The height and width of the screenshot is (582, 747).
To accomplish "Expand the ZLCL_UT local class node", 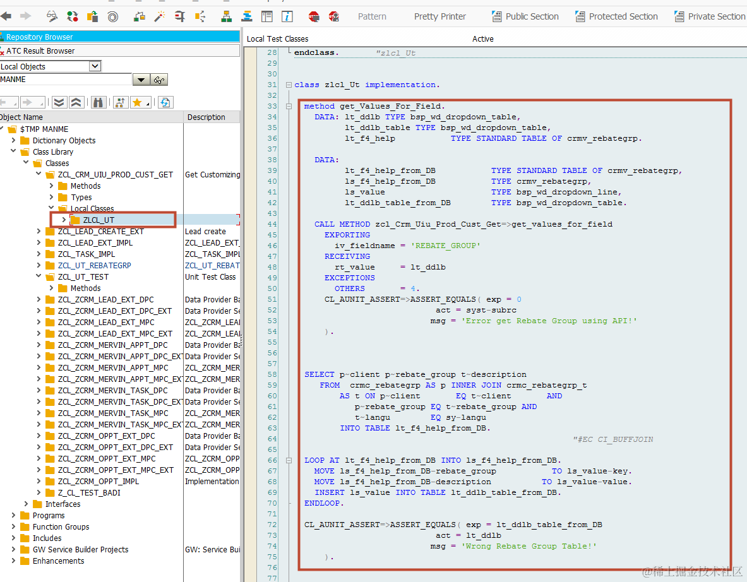I will pyautogui.click(x=64, y=220).
